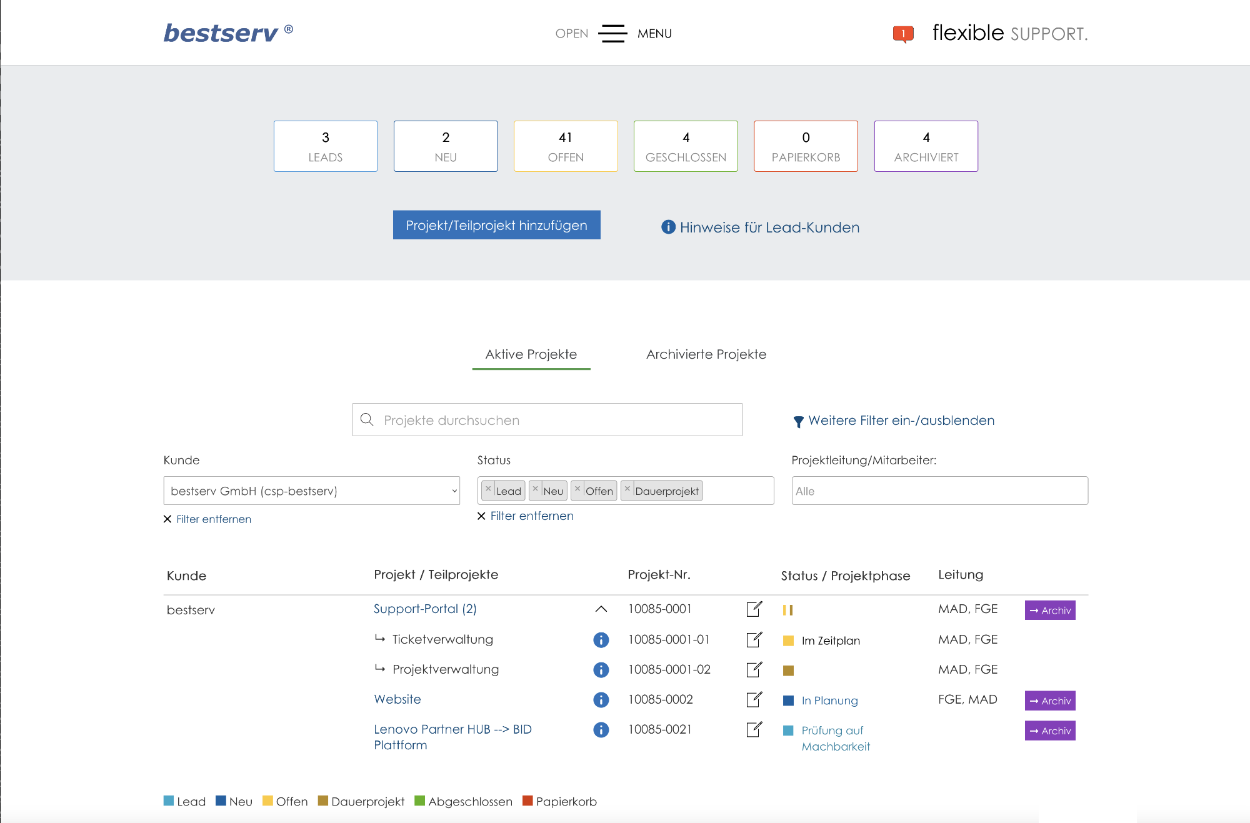The width and height of the screenshot is (1250, 823).
Task: Click Filter entfernen under Status
Action: click(532, 516)
